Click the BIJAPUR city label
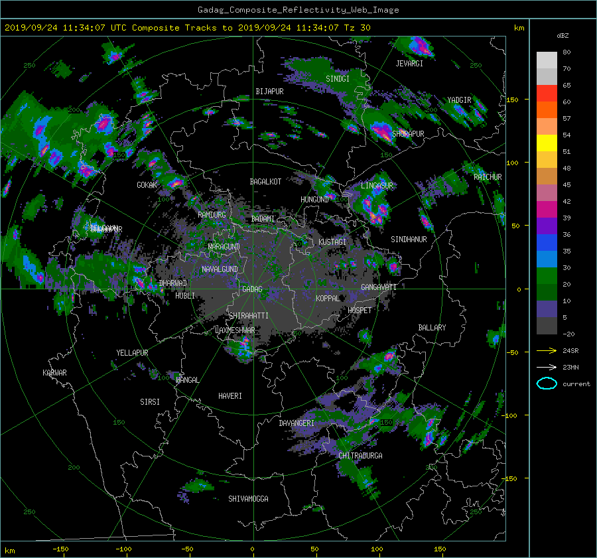Viewport: 597px width, 558px height. 269,92
